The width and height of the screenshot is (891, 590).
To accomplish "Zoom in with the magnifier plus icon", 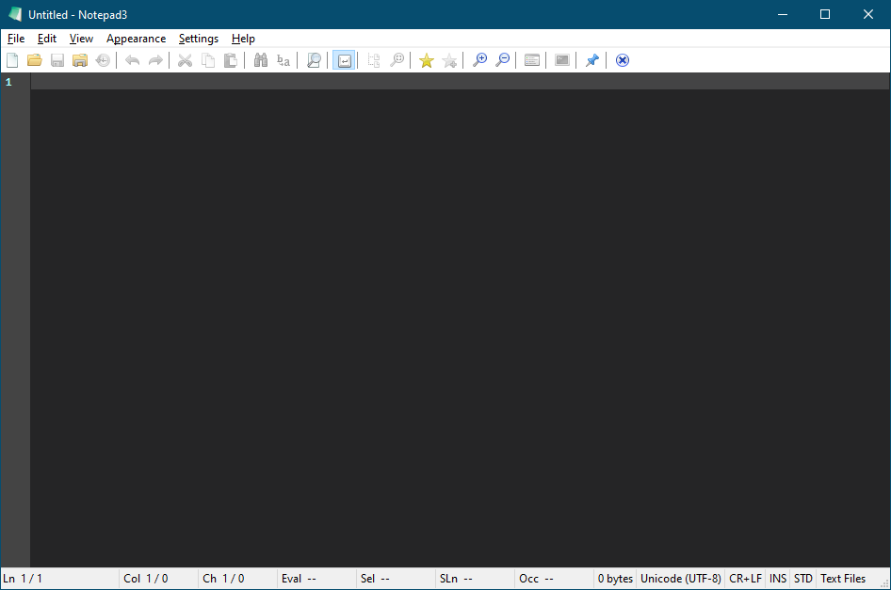I will pyautogui.click(x=479, y=59).
